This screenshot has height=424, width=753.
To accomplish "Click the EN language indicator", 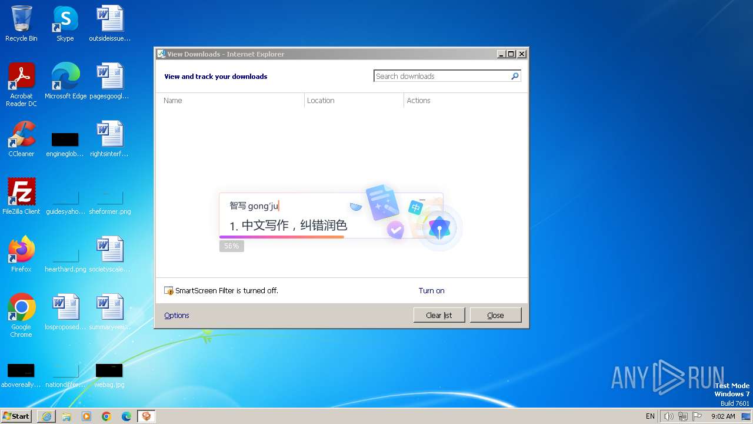I will point(650,416).
